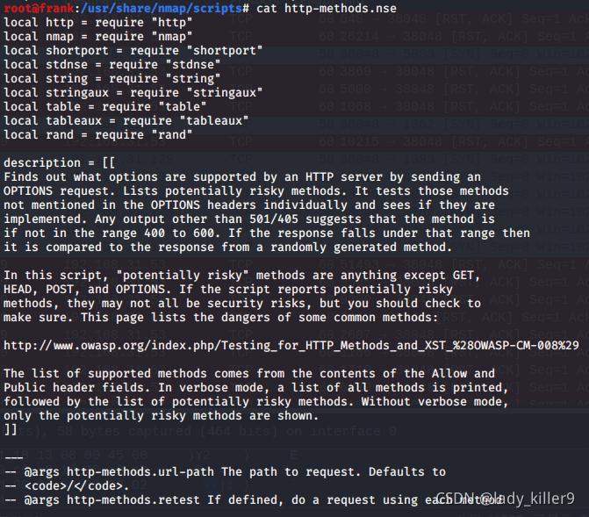Click the line starting 'Finds out what options'
Image resolution: width=589 pixels, height=517 pixels.
coord(242,177)
